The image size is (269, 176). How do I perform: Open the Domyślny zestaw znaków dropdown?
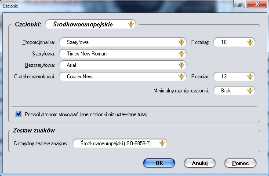tap(120, 143)
